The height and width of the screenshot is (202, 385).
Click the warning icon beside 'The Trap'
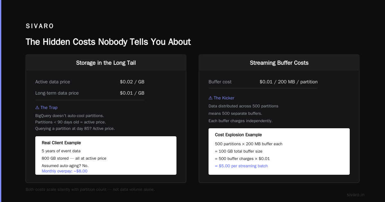[x=37, y=108]
